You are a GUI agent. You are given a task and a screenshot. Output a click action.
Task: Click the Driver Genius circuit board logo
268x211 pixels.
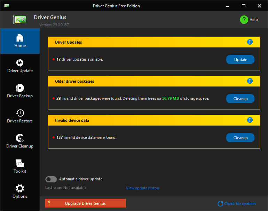pyautogui.click(x=19, y=20)
